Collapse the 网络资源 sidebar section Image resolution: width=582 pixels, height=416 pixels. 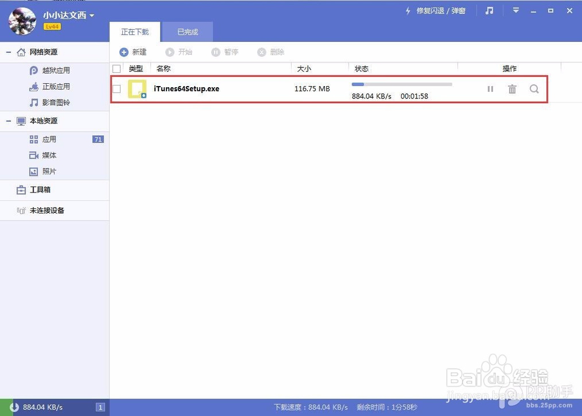pos(8,52)
